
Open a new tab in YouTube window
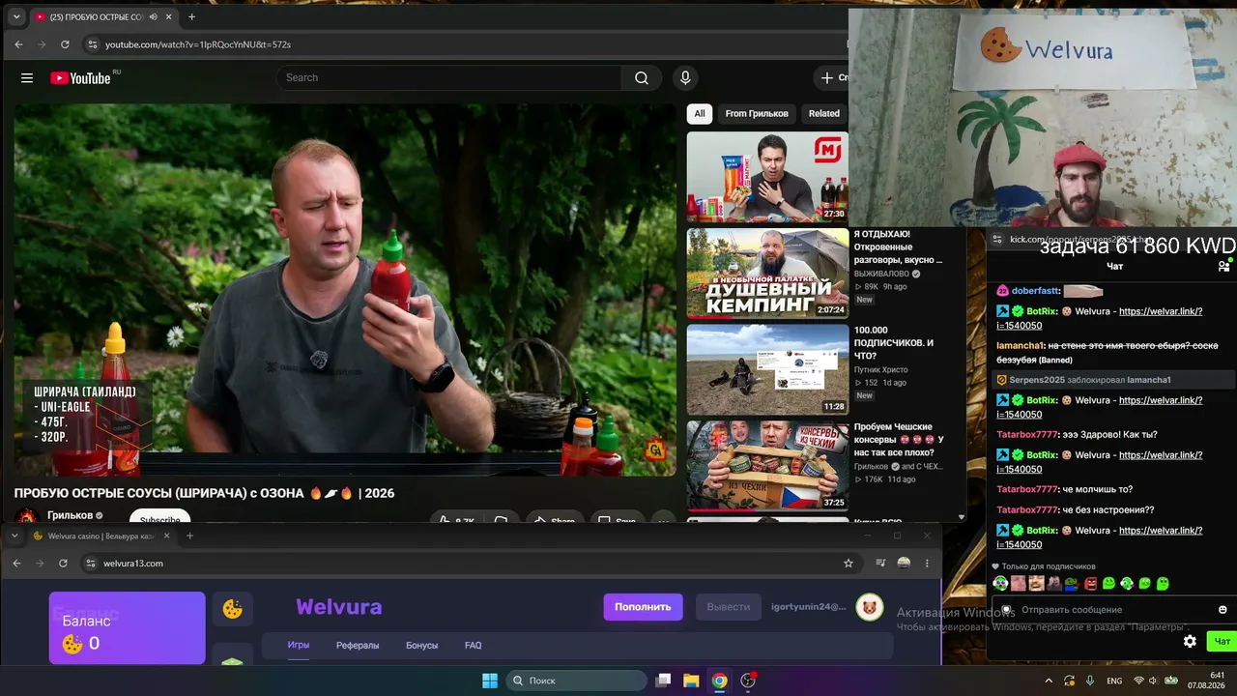[x=191, y=16]
